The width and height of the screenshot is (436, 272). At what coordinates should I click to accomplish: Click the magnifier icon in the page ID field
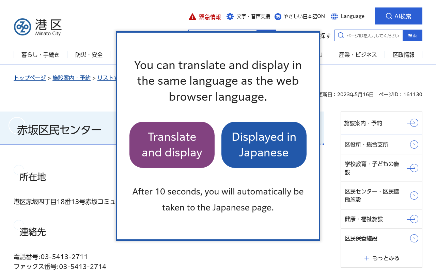(341, 35)
